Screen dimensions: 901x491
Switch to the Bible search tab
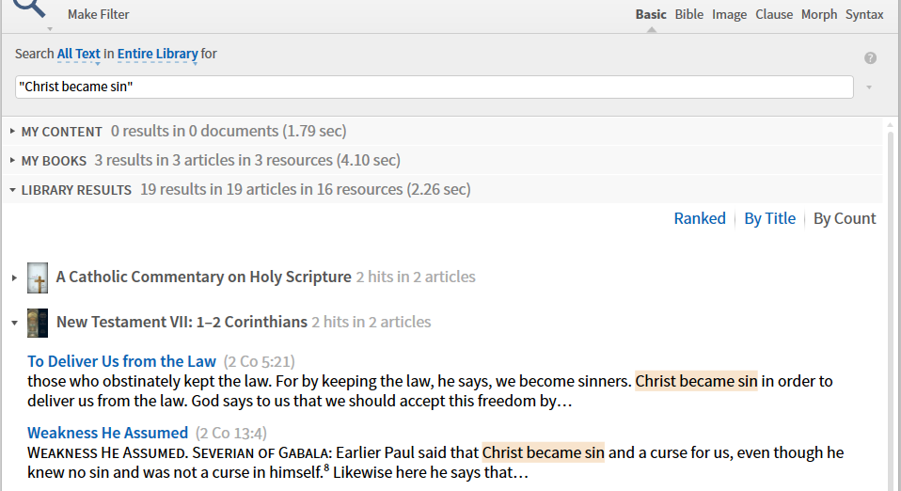688,14
